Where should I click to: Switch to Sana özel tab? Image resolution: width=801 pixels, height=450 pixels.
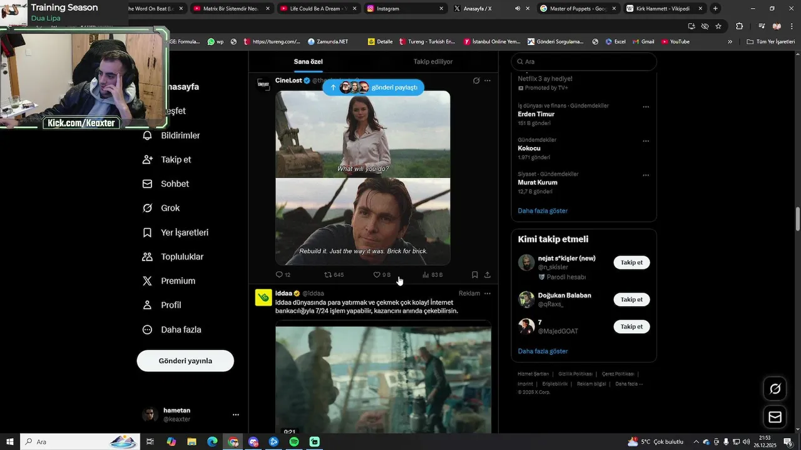pos(309,62)
